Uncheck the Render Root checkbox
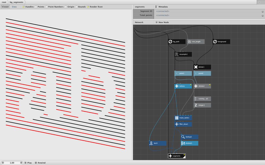 coord(88,7)
